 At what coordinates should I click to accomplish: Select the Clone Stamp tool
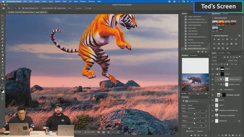click(x=2, y=45)
